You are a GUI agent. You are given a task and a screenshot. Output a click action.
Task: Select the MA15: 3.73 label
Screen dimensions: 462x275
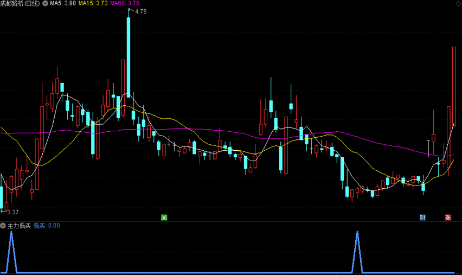point(93,4)
